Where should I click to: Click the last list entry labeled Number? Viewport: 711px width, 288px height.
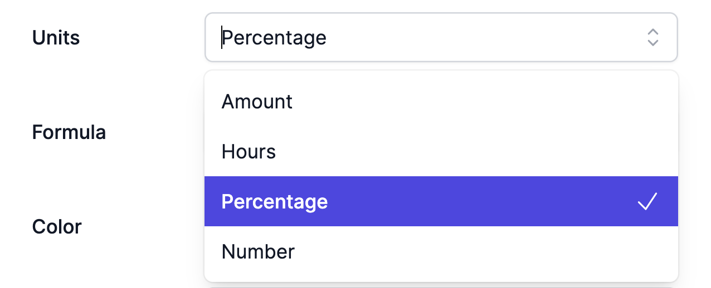[258, 252]
